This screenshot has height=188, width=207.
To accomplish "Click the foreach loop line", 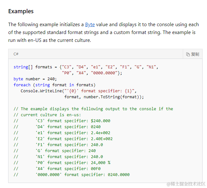I will point(55,85).
